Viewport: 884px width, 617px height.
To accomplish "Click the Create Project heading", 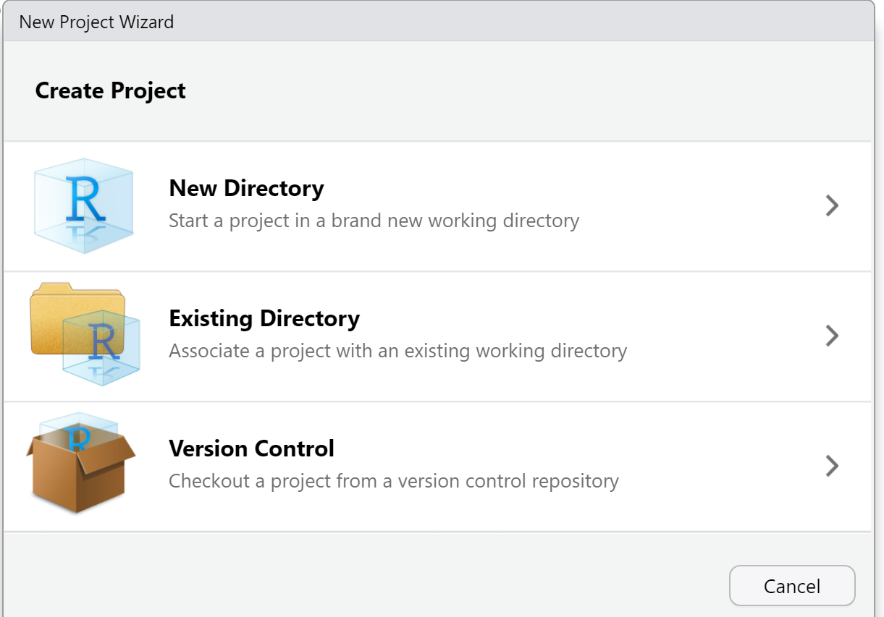I will click(x=110, y=90).
